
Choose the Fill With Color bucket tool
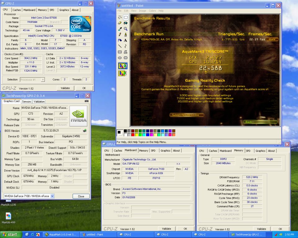(126, 23)
